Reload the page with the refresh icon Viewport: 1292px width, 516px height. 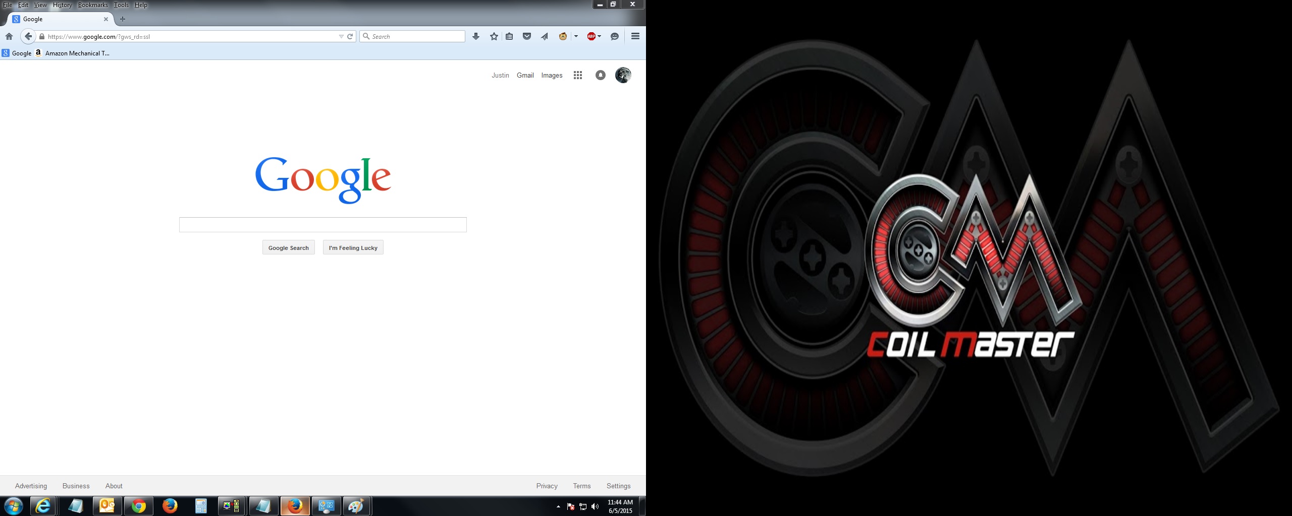[x=350, y=36]
